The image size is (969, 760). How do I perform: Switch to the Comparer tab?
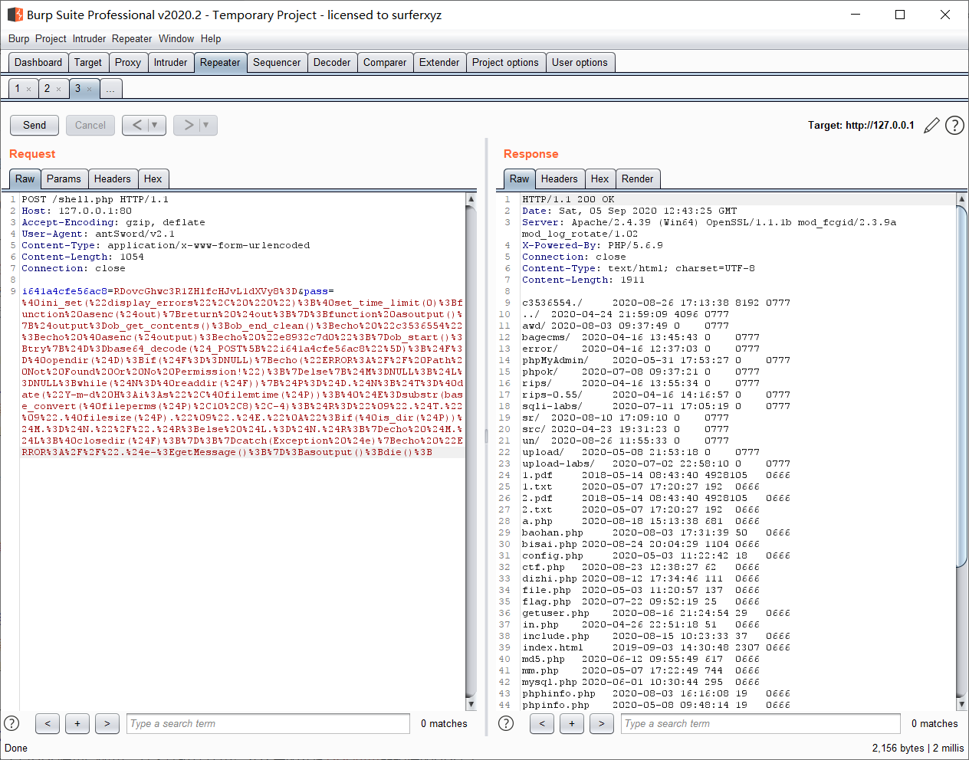[x=385, y=63]
